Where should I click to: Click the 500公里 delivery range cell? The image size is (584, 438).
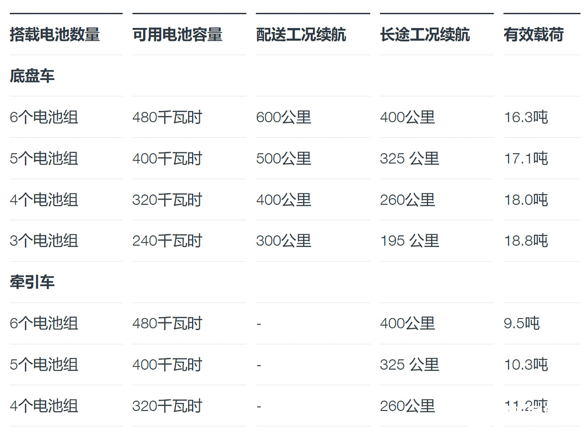point(283,158)
